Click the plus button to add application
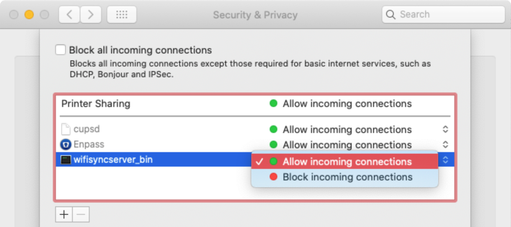Viewport: 511px width, 227px height. 64,214
